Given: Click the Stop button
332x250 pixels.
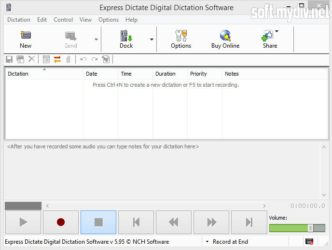Looking at the screenshot, I should (98, 222).
